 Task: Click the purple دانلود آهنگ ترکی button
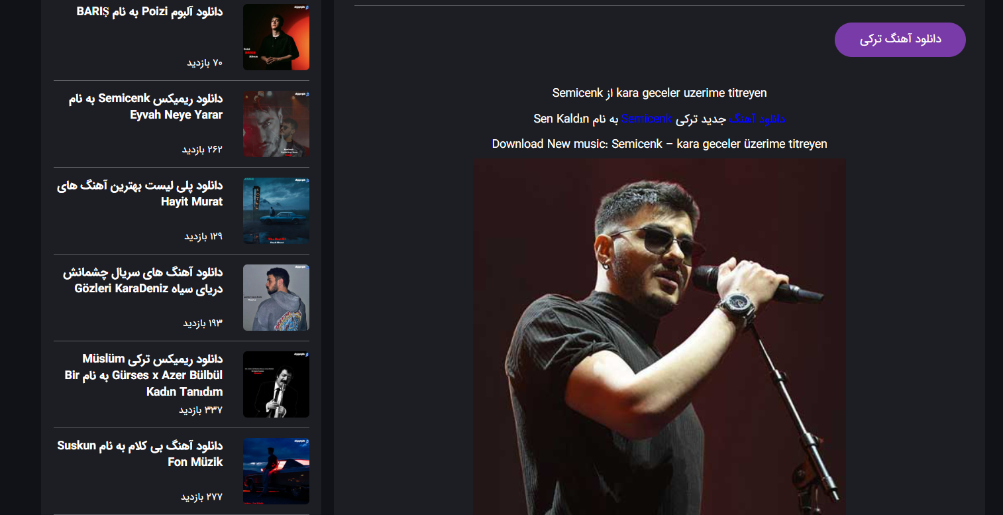click(x=900, y=40)
